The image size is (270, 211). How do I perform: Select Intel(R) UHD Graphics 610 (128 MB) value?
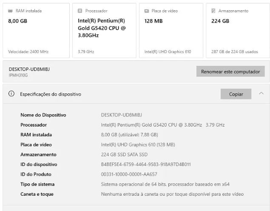coord(138,145)
